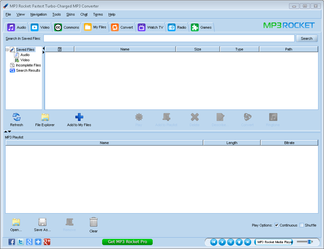
Task: Pause playback in media player
Action: point(231,242)
